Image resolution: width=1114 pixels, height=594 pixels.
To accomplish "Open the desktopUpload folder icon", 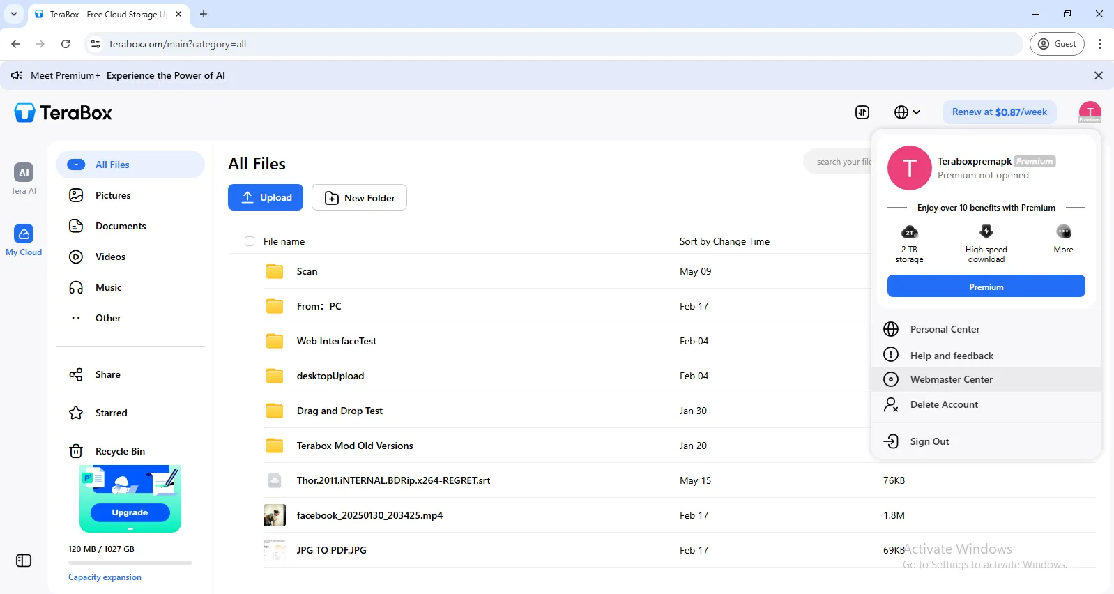I will point(275,376).
